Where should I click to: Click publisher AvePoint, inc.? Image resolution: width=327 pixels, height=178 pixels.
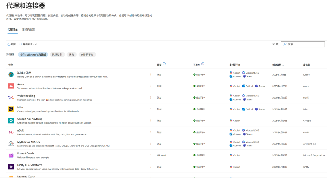[x=310, y=144]
